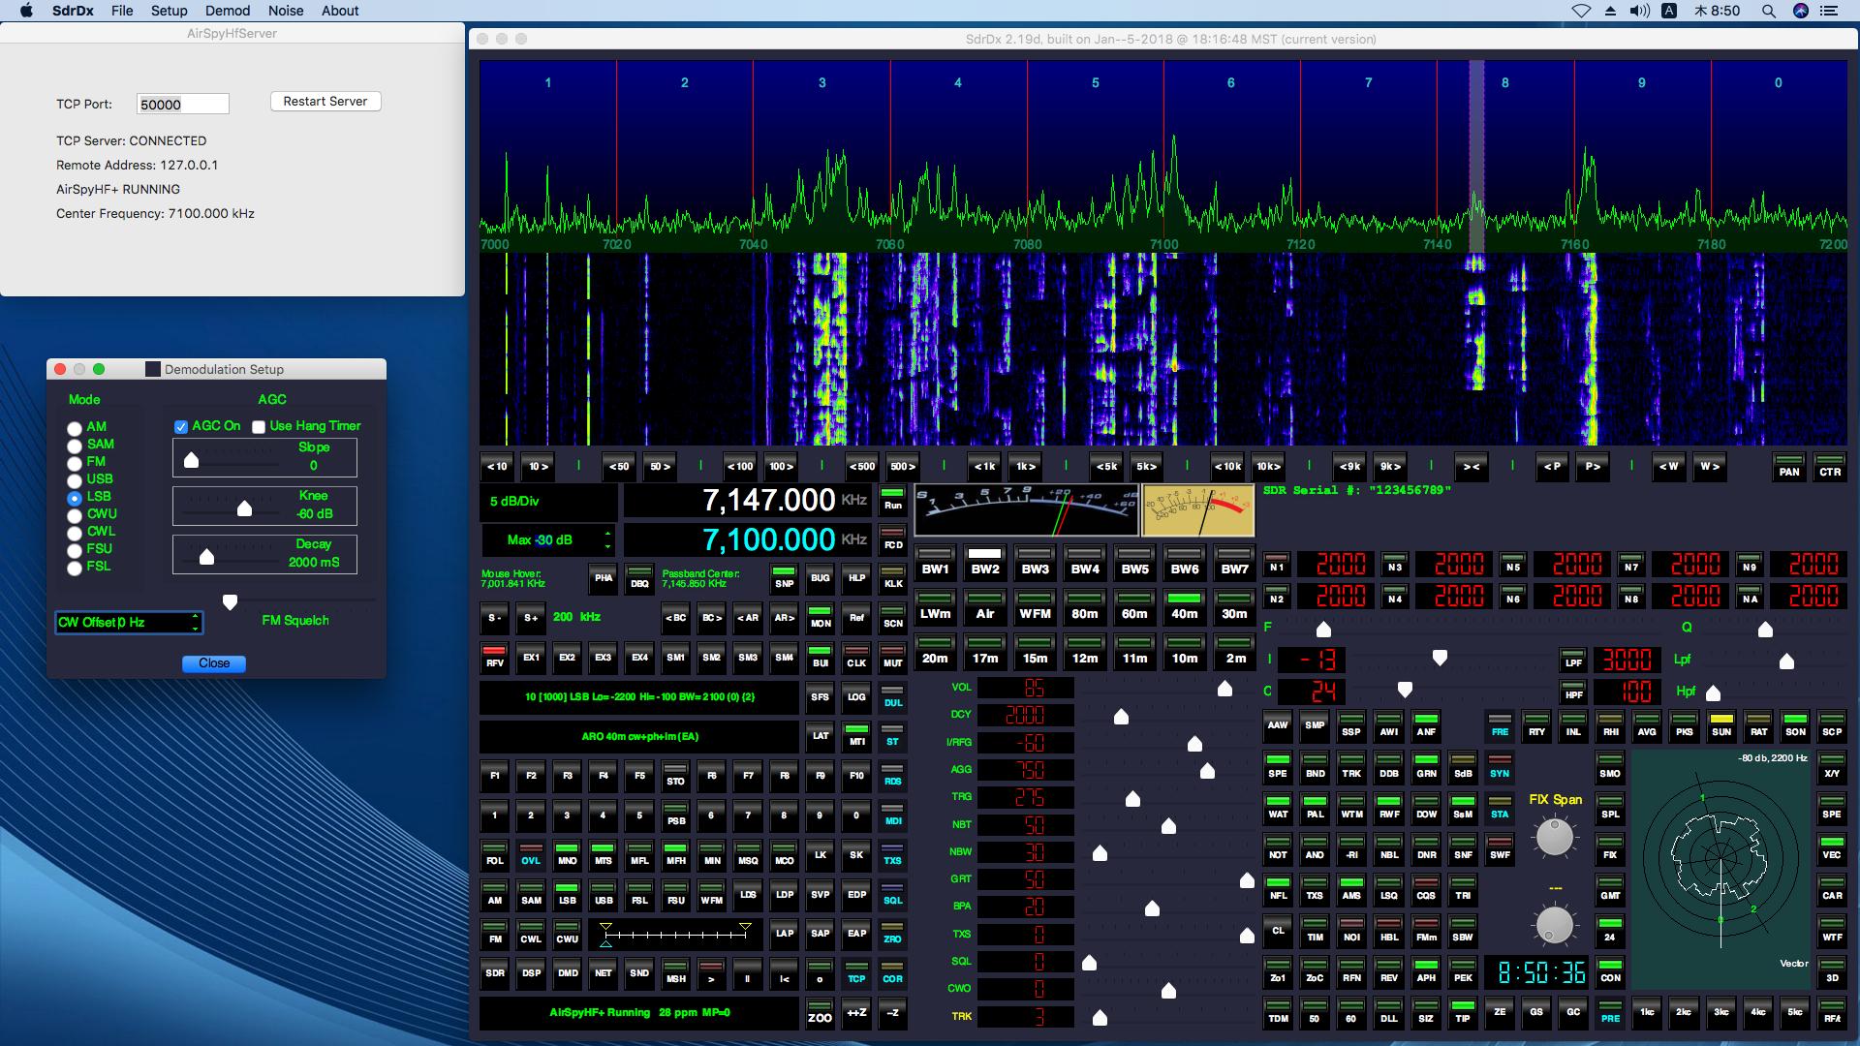The image size is (1860, 1046).
Task: Select the USB mode radio button
Action: coord(75,480)
